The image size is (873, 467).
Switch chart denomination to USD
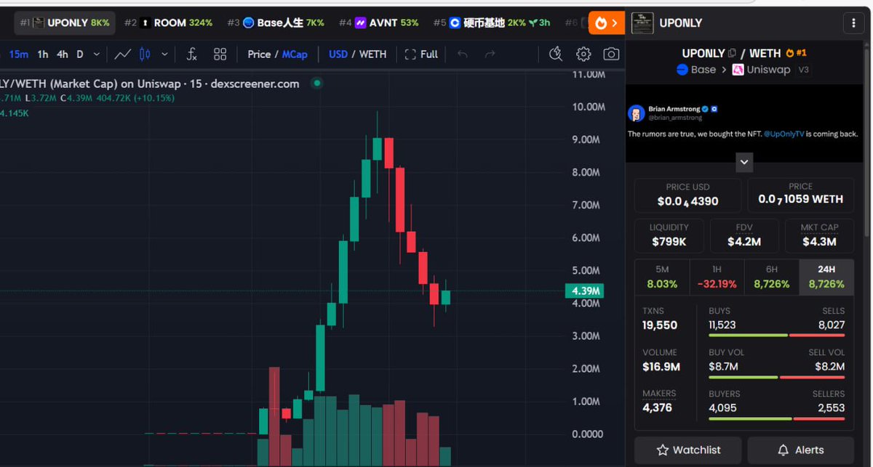(338, 54)
